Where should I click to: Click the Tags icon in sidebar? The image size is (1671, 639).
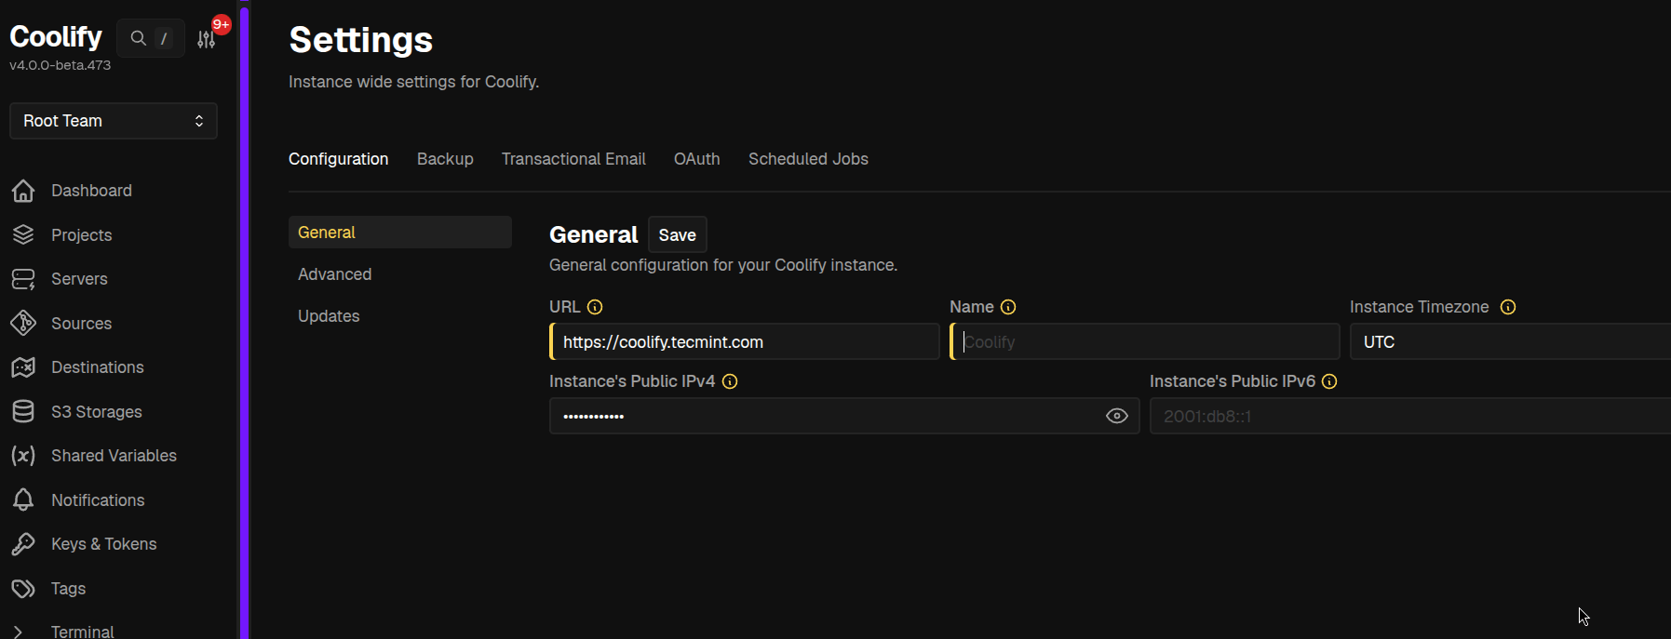click(23, 588)
